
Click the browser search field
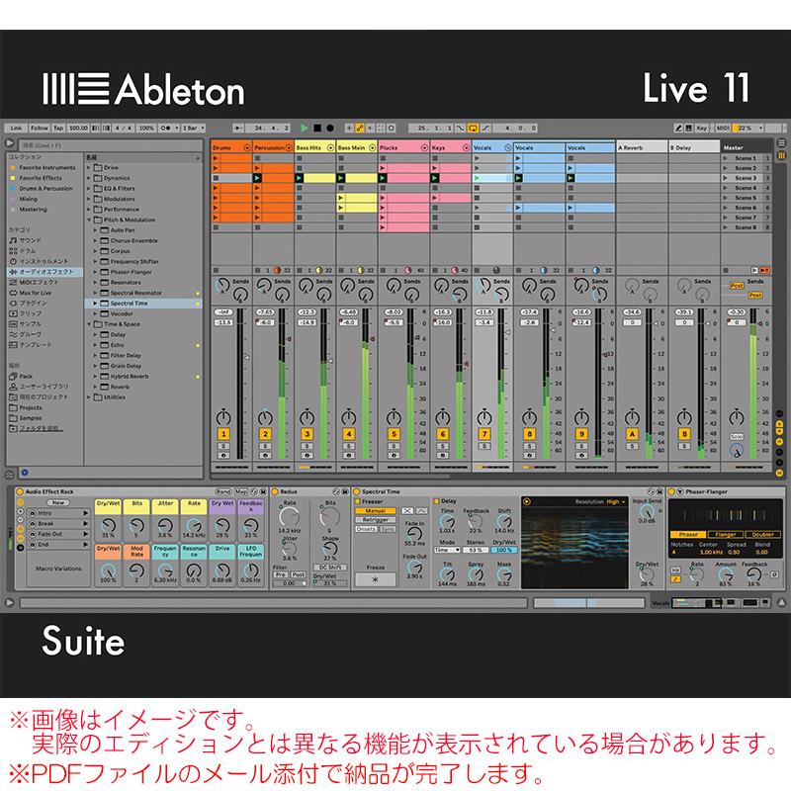click(x=111, y=145)
